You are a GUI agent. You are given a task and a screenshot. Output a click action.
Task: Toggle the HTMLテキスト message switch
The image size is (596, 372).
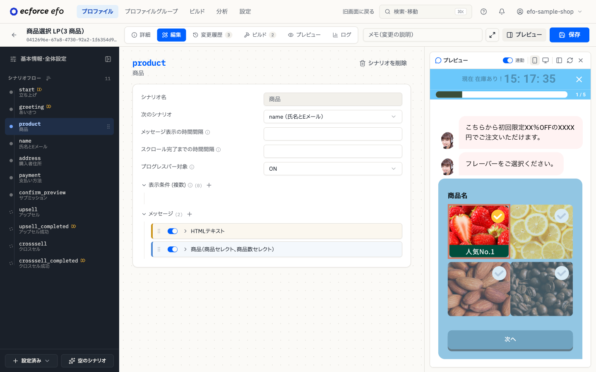[173, 231]
